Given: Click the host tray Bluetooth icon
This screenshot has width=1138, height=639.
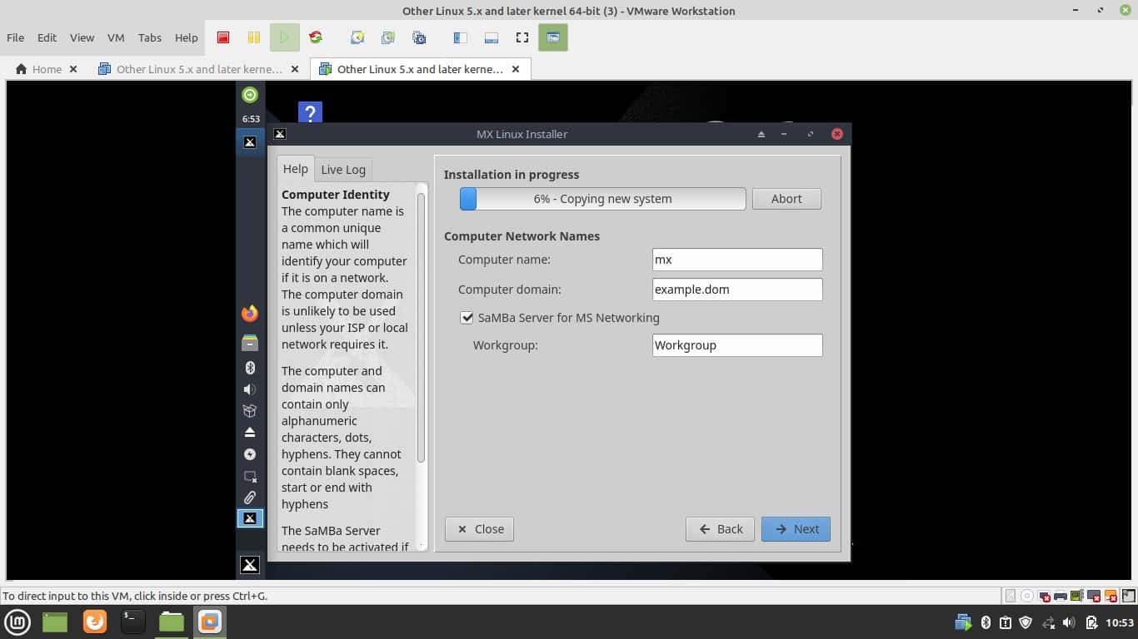Looking at the screenshot, I should 986,622.
